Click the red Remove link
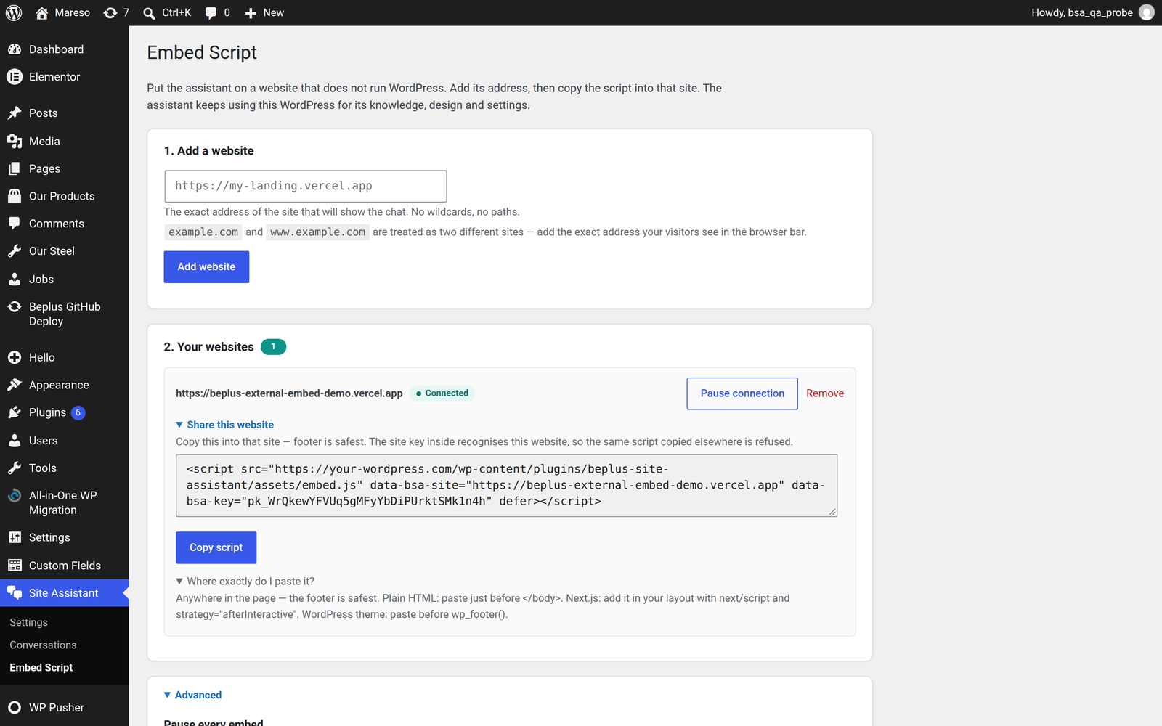This screenshot has width=1162, height=726. tap(825, 393)
